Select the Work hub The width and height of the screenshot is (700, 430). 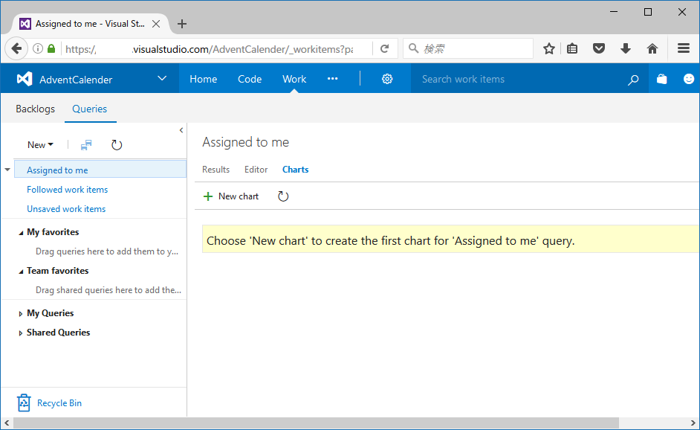(x=294, y=79)
